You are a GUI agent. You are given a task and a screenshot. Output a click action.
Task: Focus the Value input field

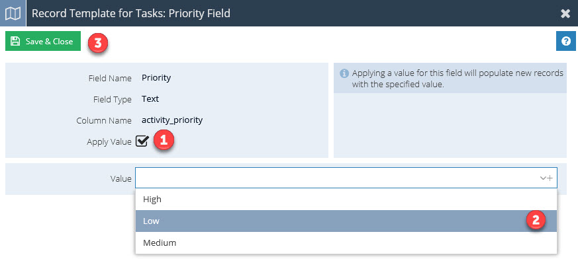(346, 178)
